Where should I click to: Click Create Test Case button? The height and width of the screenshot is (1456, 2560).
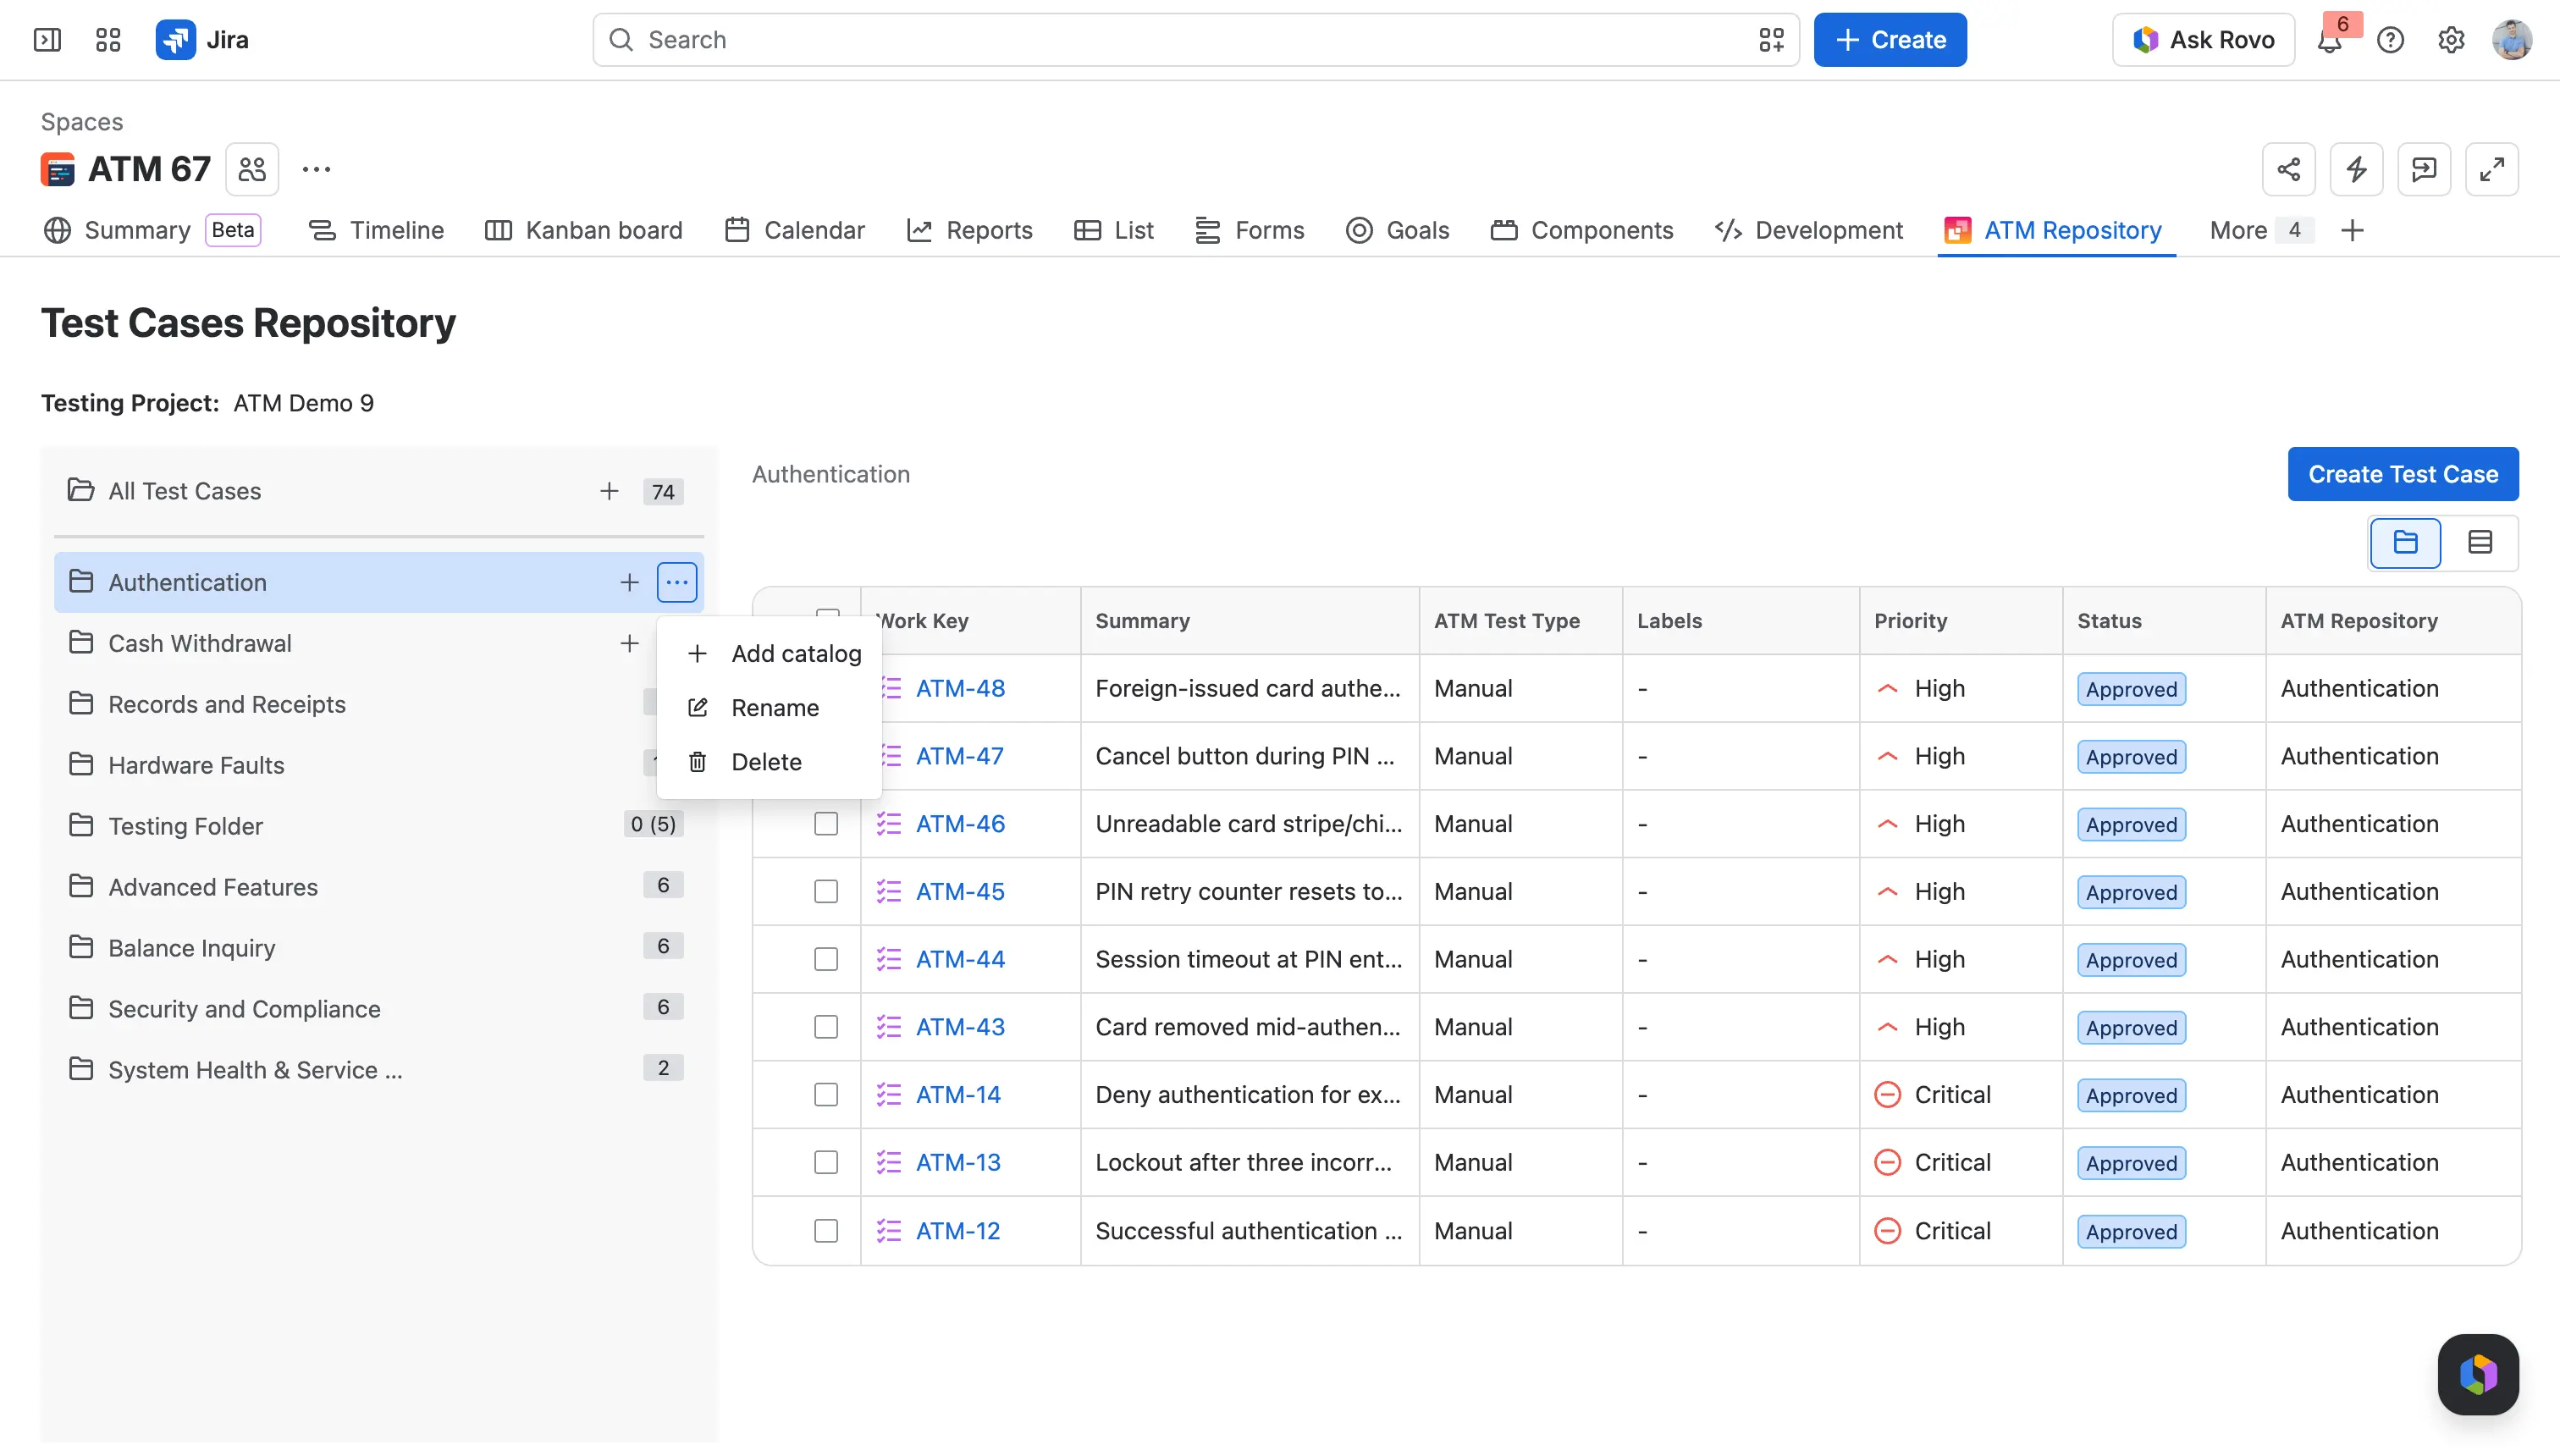pos(2403,474)
